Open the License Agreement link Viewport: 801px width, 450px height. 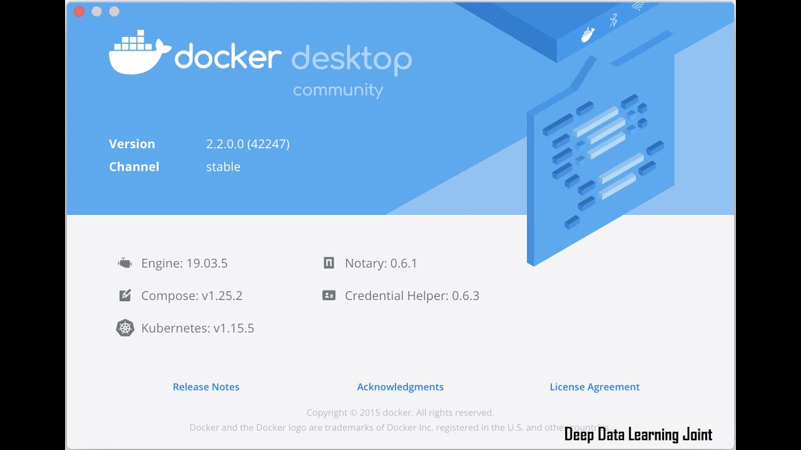click(594, 387)
